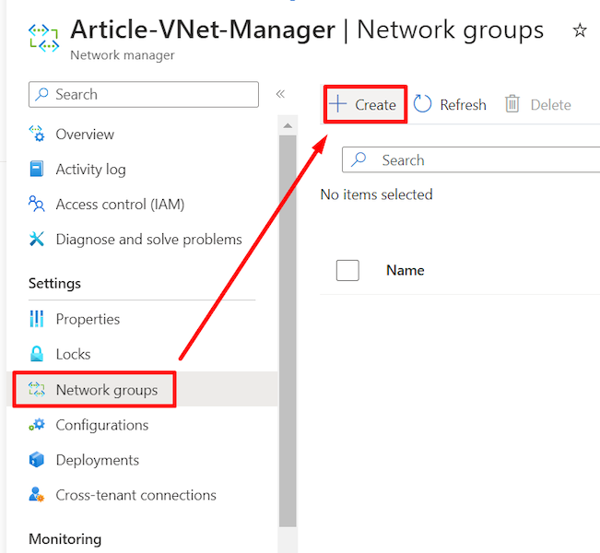Click the Refresh button
Viewport: 600px width, 553px height.
pyautogui.click(x=450, y=104)
